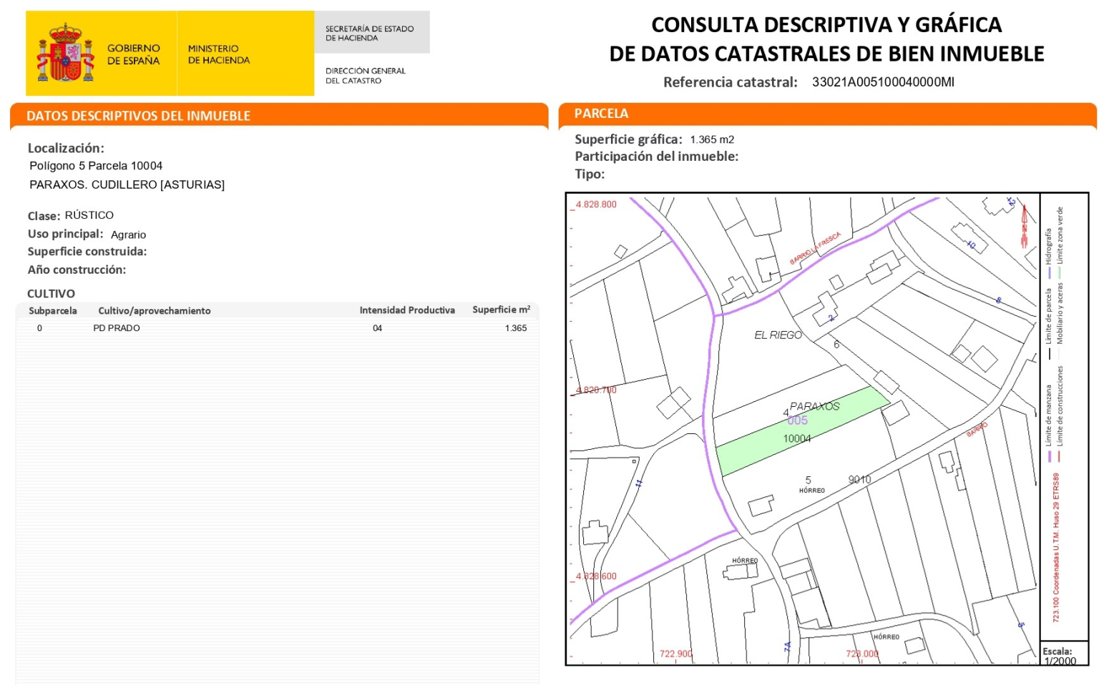
Task: Click the 'Superficie construida:' label
Action: click(x=87, y=252)
